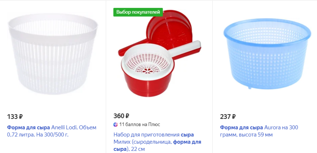The image size is (317, 153).
Task: Click the ruble sign next to 133
Action: 21,117
